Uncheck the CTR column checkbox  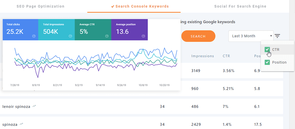point(267,49)
